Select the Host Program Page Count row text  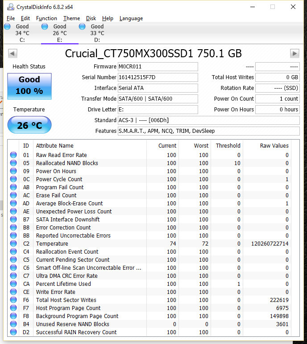click(68, 308)
